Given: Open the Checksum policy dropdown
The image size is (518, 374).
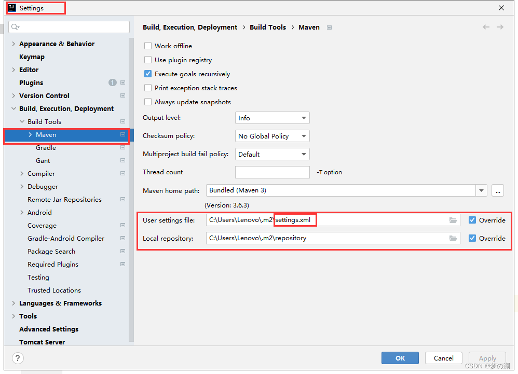Looking at the screenshot, I should [272, 136].
